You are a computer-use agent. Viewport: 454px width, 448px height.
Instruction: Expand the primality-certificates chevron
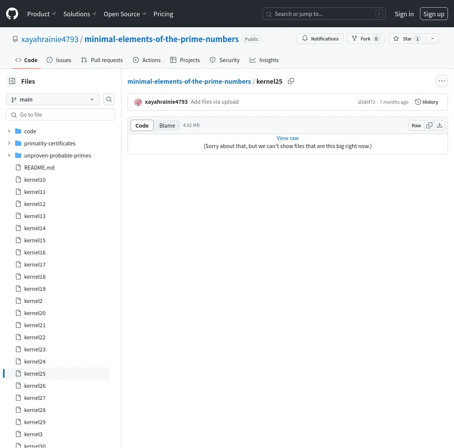[x=9, y=143]
